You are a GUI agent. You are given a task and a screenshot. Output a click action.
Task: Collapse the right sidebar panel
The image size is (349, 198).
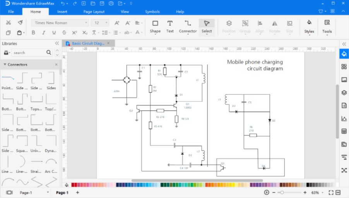[x=344, y=44]
